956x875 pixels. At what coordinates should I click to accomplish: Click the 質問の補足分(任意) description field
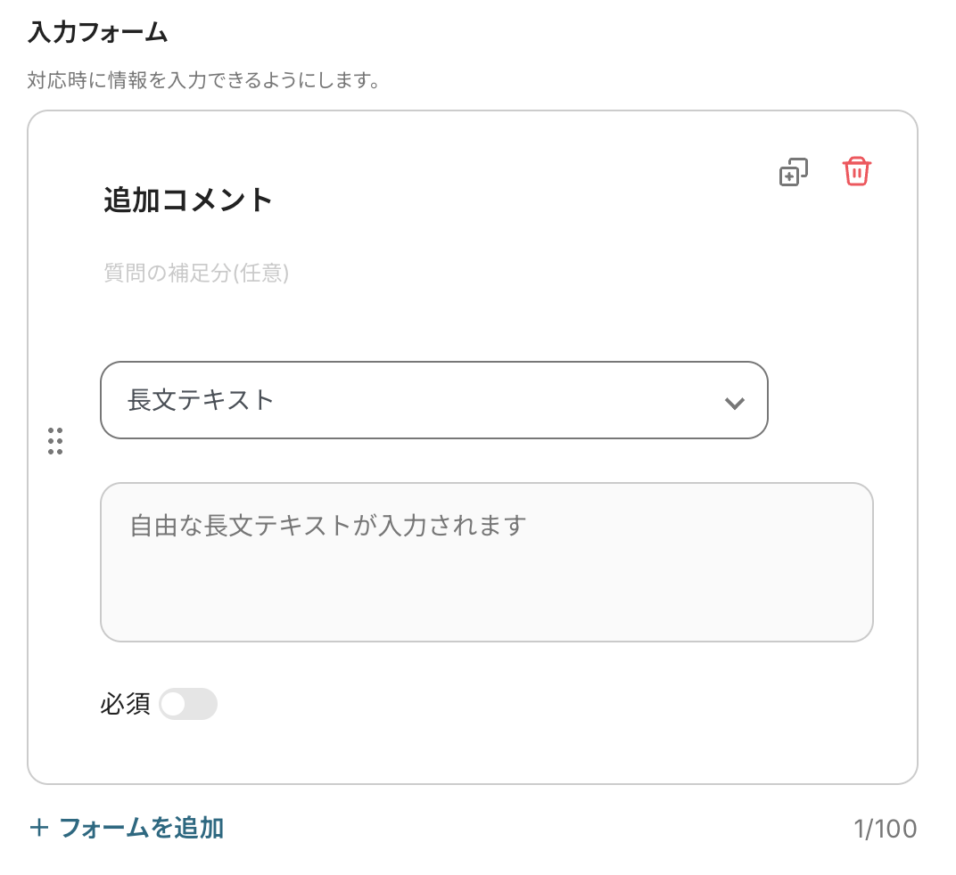[x=196, y=274]
